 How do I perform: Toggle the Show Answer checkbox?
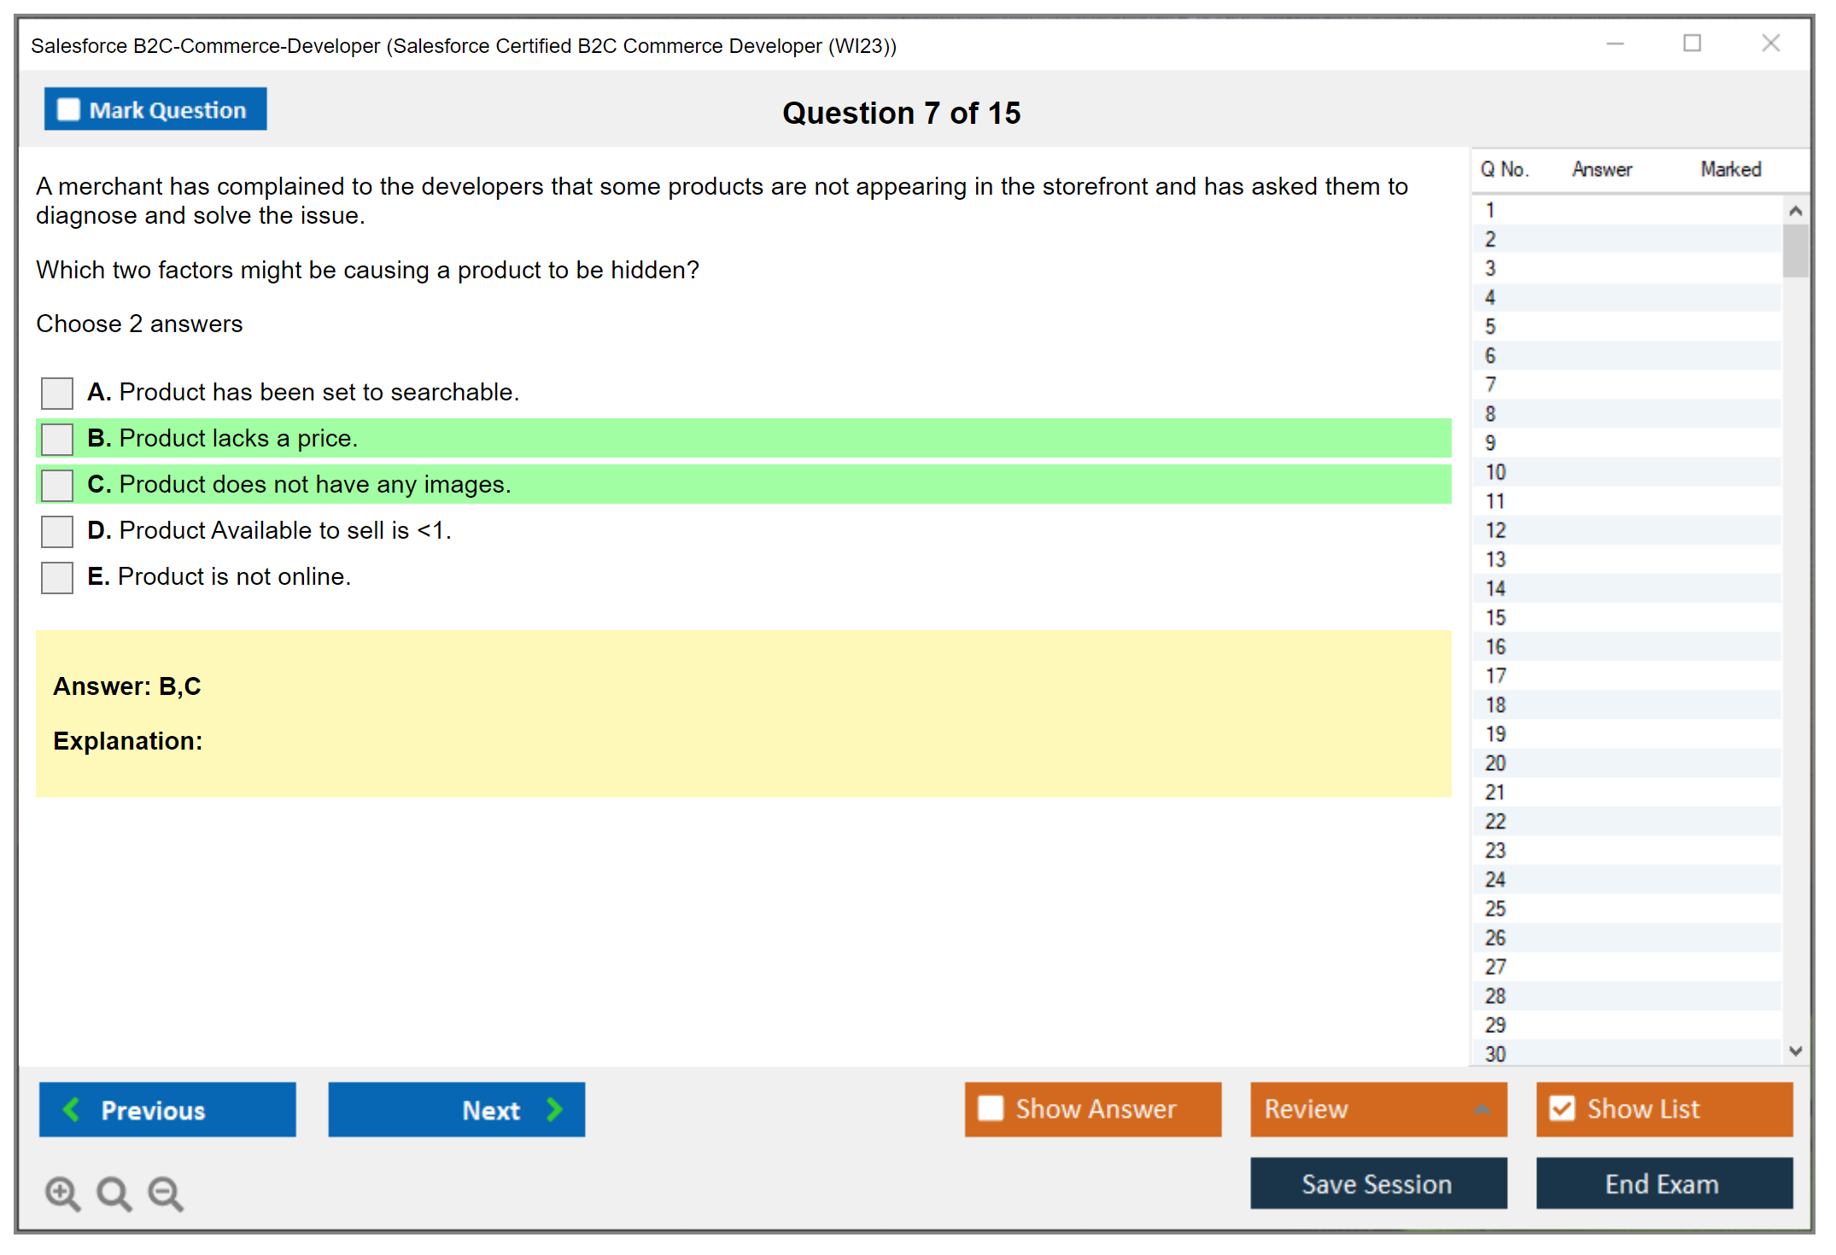(x=991, y=1108)
